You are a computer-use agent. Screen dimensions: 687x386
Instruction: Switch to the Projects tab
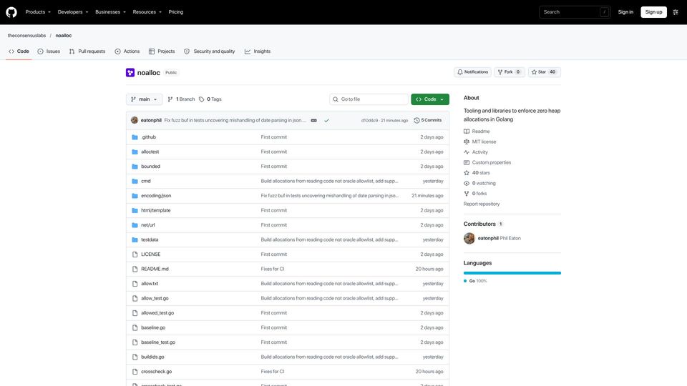(x=162, y=51)
